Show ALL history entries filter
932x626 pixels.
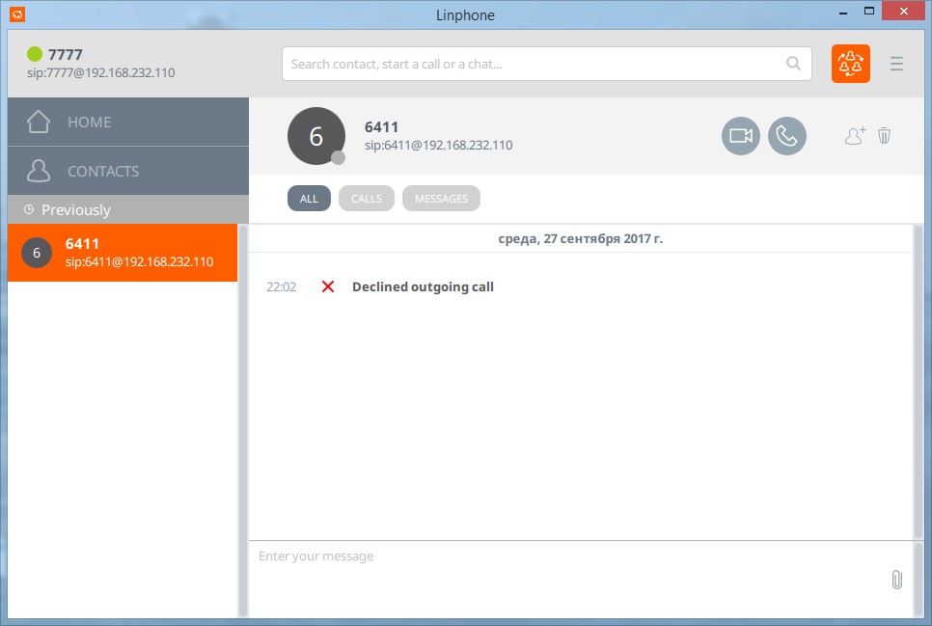(309, 199)
